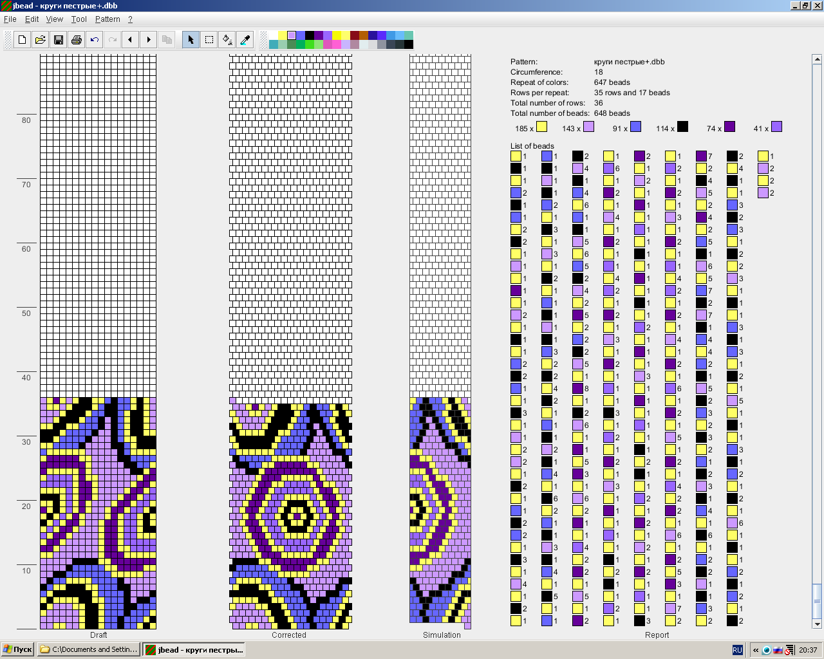824x659 pixels.
Task: Click the '647 beads' repeat value
Action: (612, 82)
